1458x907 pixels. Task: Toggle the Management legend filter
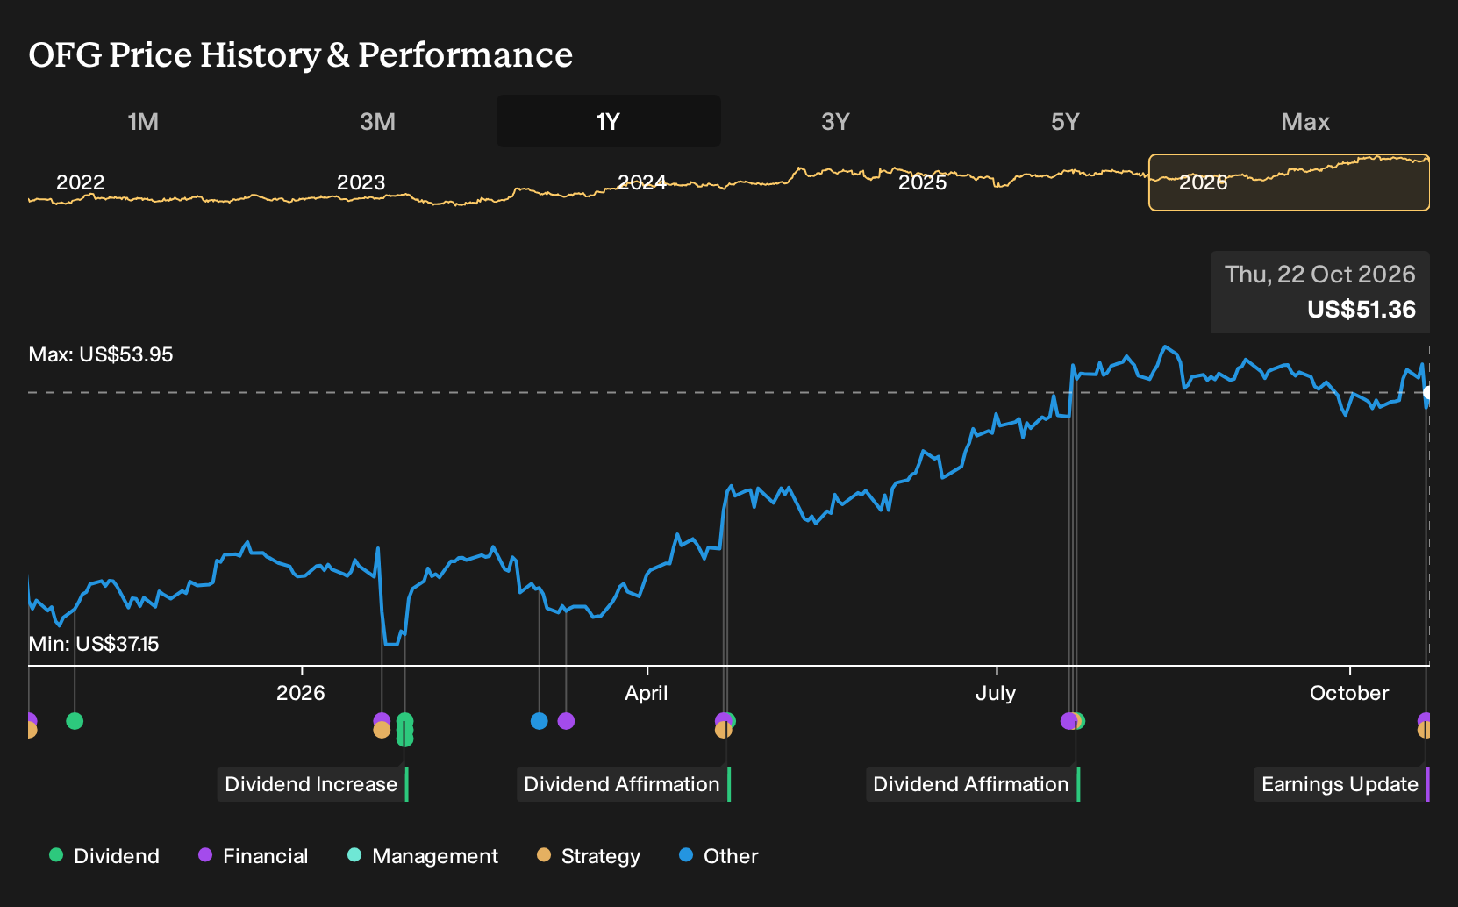(x=423, y=856)
